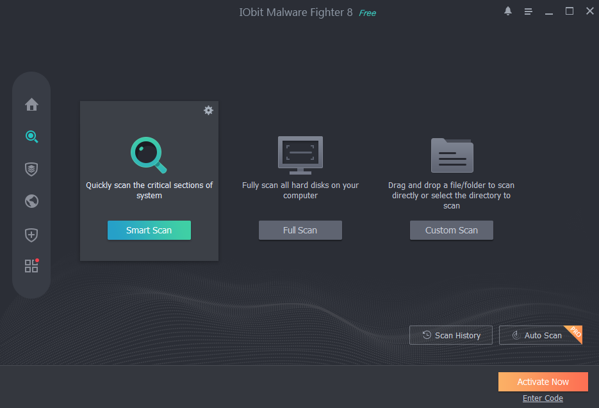599x408 pixels.
Task: Open the Browser Protect globe icon
Action: (31, 201)
